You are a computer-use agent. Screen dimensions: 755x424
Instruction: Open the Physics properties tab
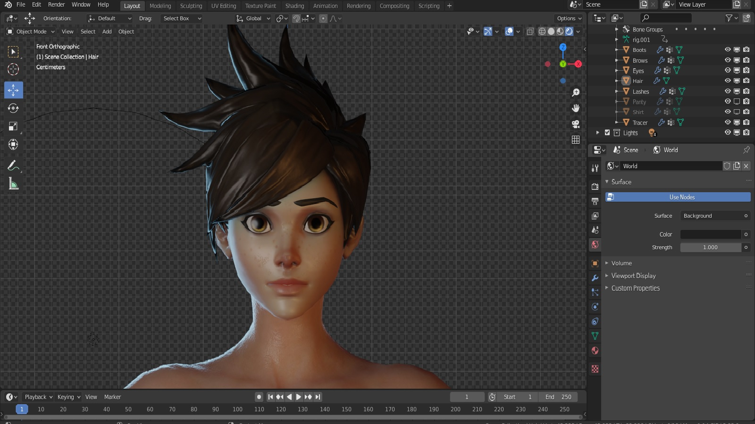coord(595,307)
